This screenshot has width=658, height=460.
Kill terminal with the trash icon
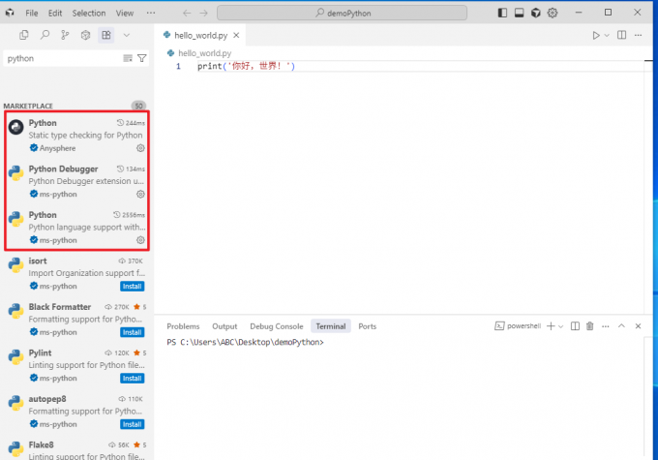(x=590, y=326)
